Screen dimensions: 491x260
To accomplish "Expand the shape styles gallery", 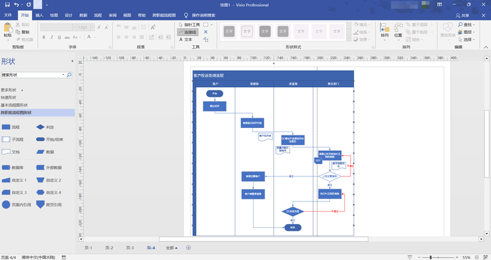I will coord(348,38).
